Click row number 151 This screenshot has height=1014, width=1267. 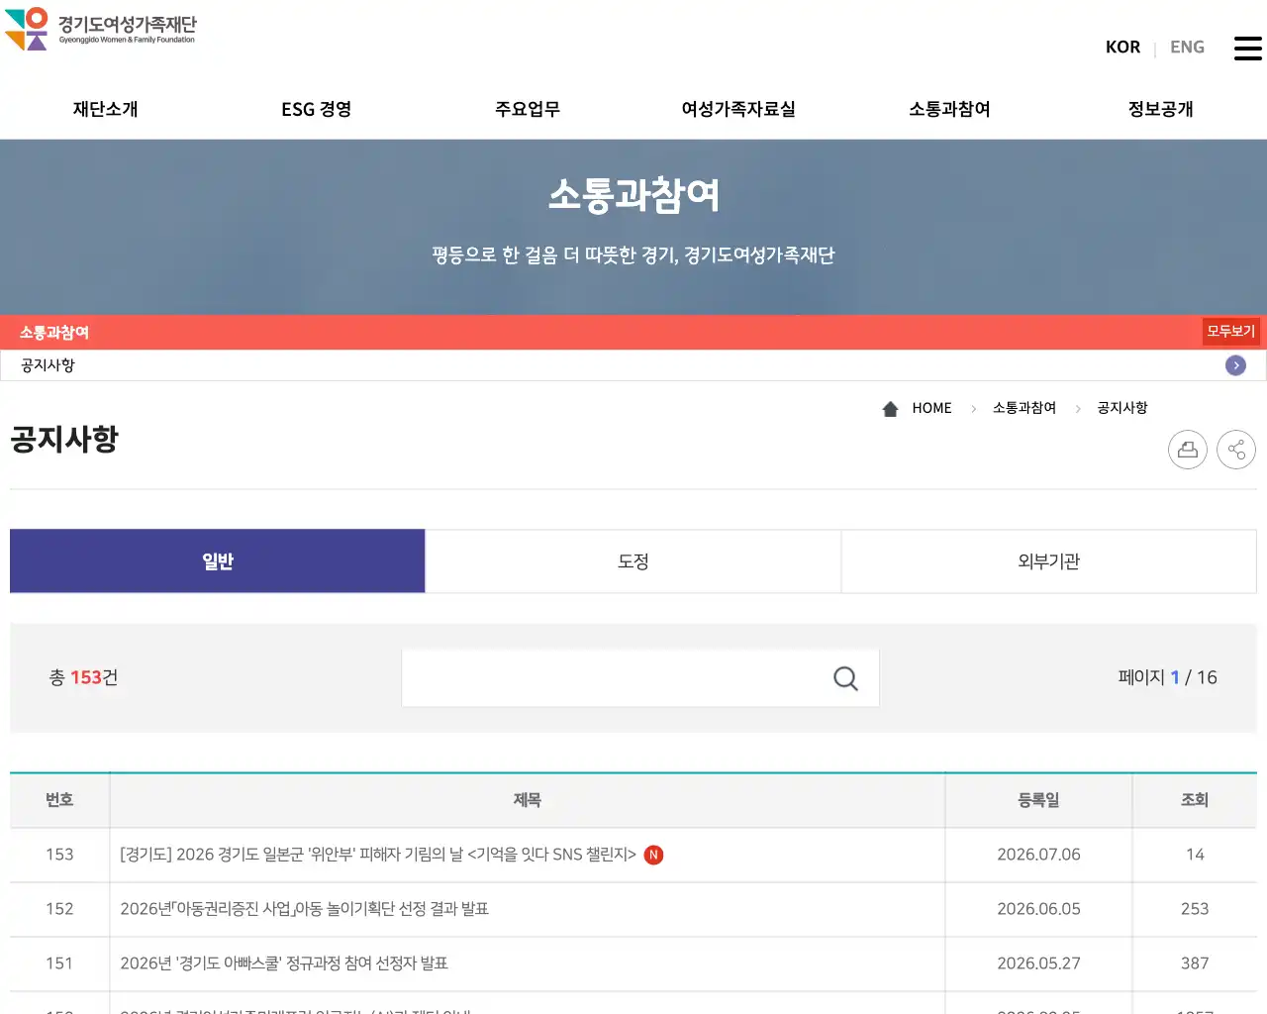coord(59,963)
